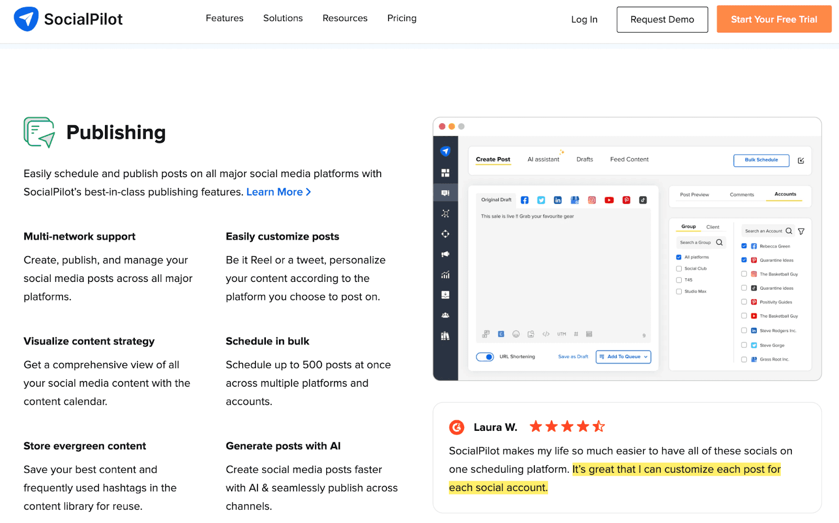Open the Solutions menu in header
The image size is (839, 523).
pyautogui.click(x=283, y=18)
